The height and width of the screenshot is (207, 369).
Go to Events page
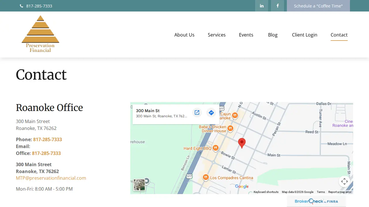click(x=246, y=35)
